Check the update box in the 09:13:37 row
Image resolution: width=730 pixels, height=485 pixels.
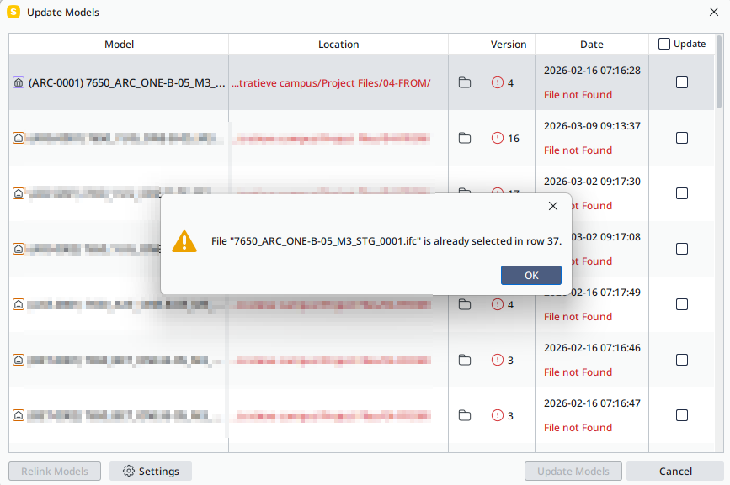(x=681, y=138)
